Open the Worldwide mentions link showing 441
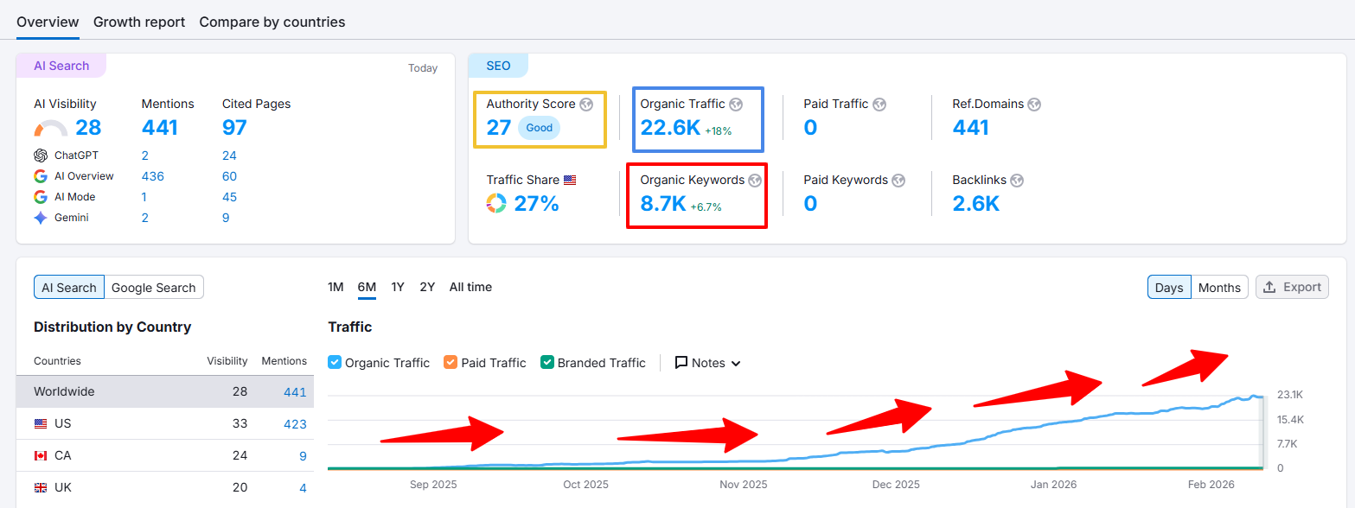1355x508 pixels. click(295, 391)
